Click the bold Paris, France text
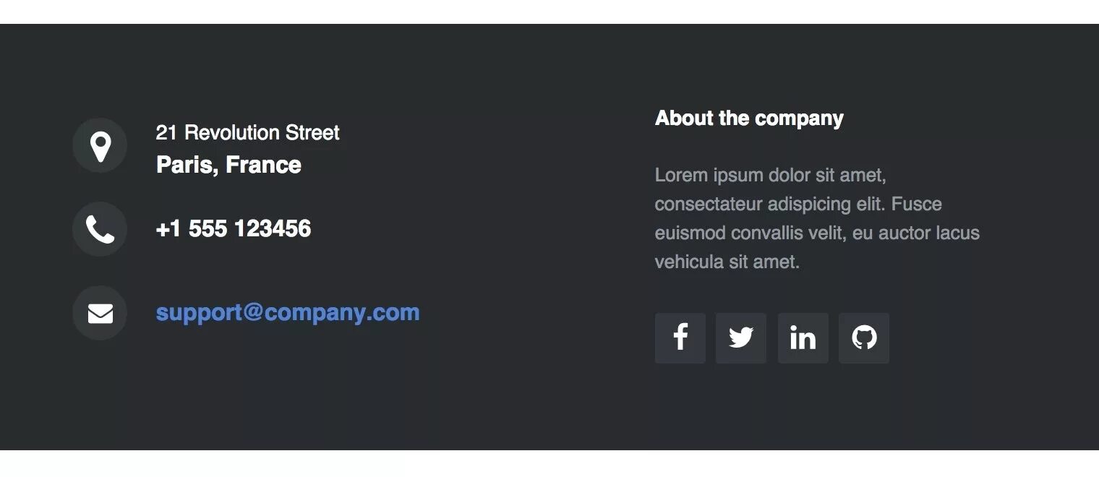Screen dimensions: 1099x477 point(228,165)
